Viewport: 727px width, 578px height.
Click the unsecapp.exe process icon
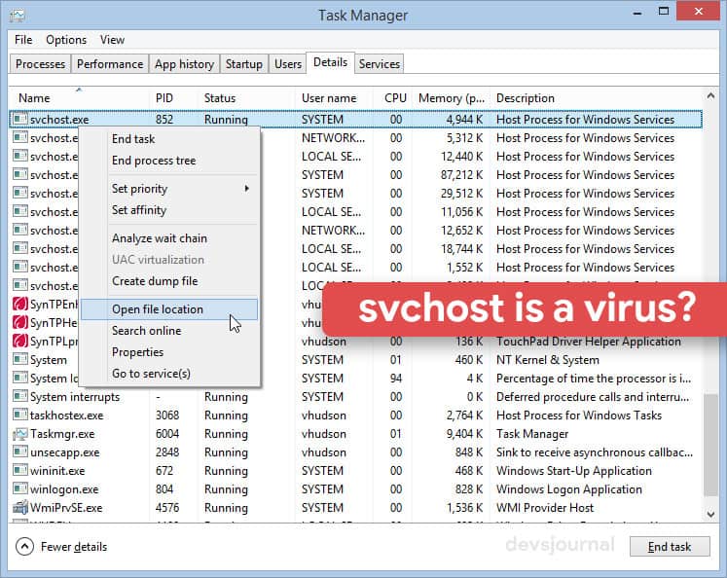point(19,452)
